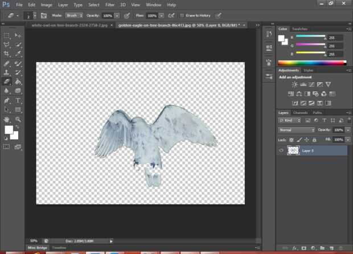353x254 pixels.
Task: Pick the Zoom magnifier tool
Action: tap(18, 119)
